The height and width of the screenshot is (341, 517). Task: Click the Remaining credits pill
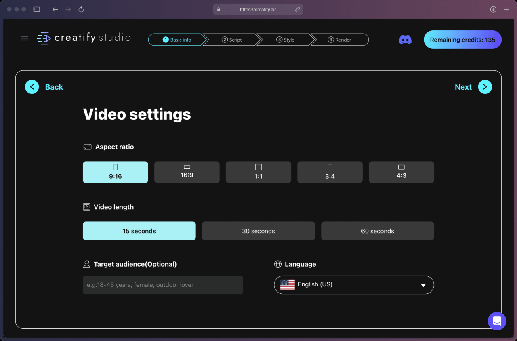(462, 39)
